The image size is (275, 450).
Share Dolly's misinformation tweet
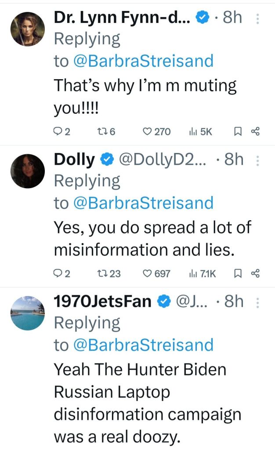256,274
